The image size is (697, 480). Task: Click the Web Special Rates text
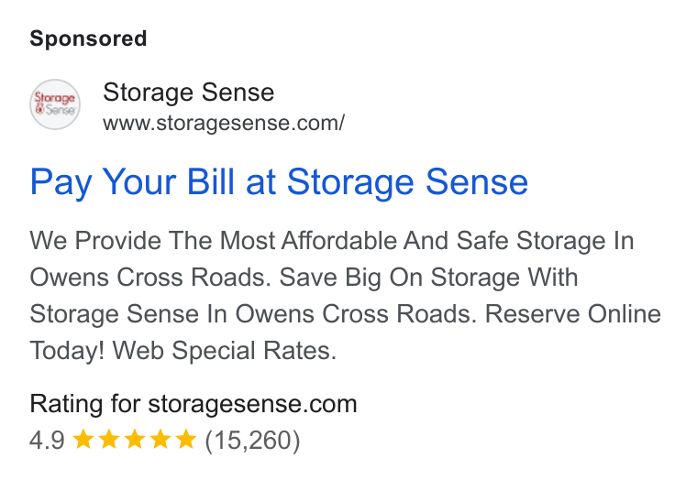point(224,351)
